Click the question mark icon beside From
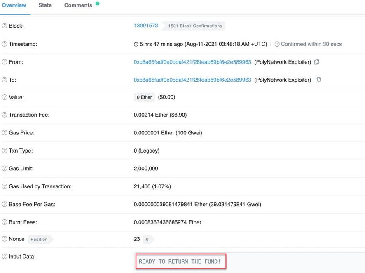The width and height of the screenshot is (365, 273). (5, 62)
